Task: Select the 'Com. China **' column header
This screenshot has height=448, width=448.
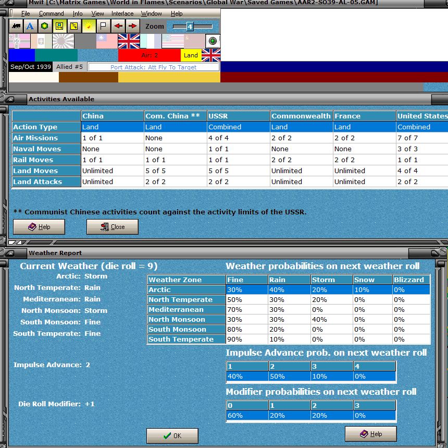Action: [x=176, y=116]
